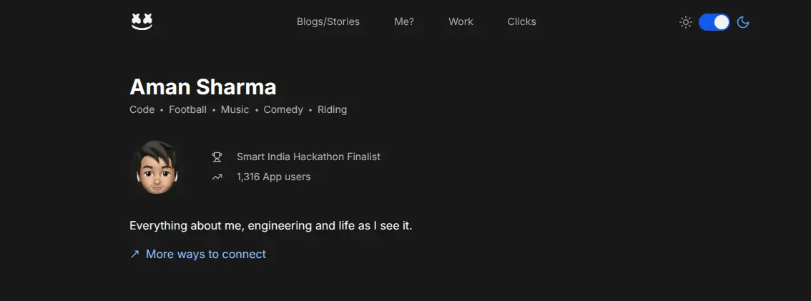This screenshot has width=811, height=301.
Task: Click the trending arrow icon near App users
Action: (x=217, y=177)
